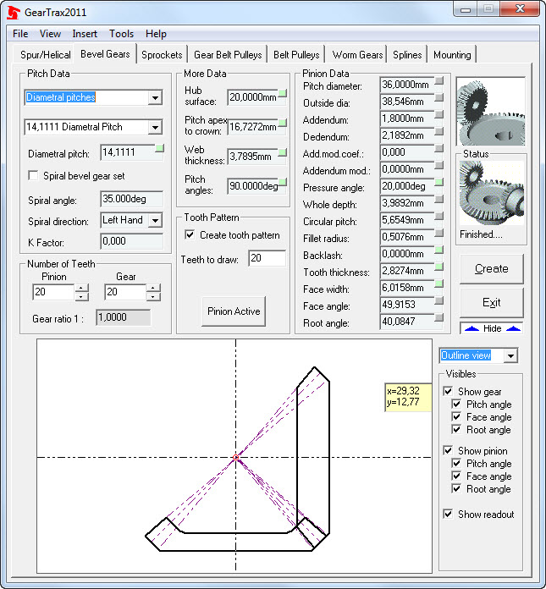The height and width of the screenshot is (589, 546).
Task: Uncheck pinion Pitch angle visibility
Action: click(x=456, y=463)
